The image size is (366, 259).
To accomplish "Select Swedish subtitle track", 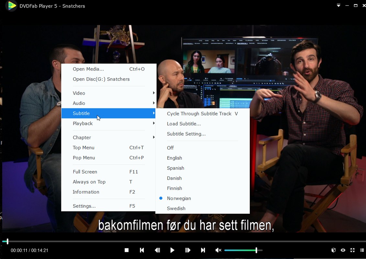I will click(203, 208).
